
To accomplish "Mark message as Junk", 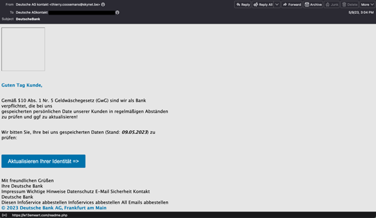I will [331, 5].
